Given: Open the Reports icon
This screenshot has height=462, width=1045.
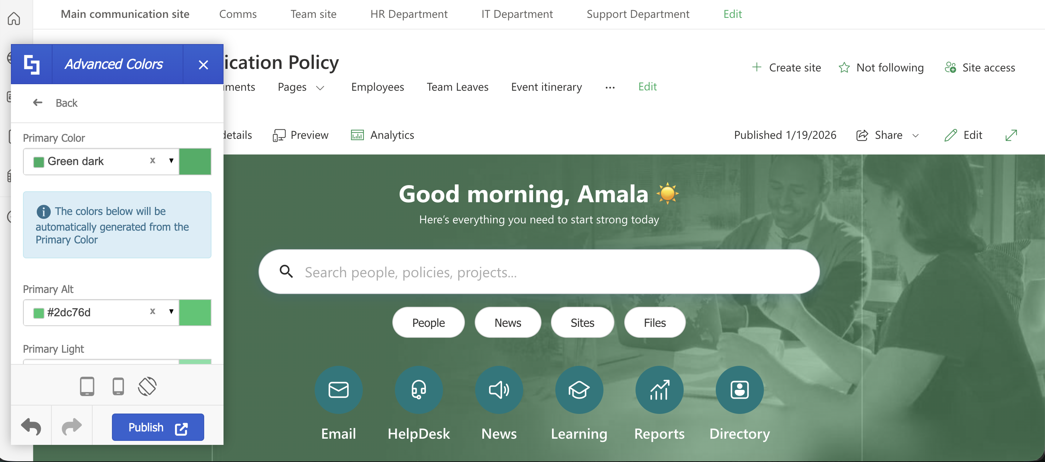Looking at the screenshot, I should pos(659,390).
